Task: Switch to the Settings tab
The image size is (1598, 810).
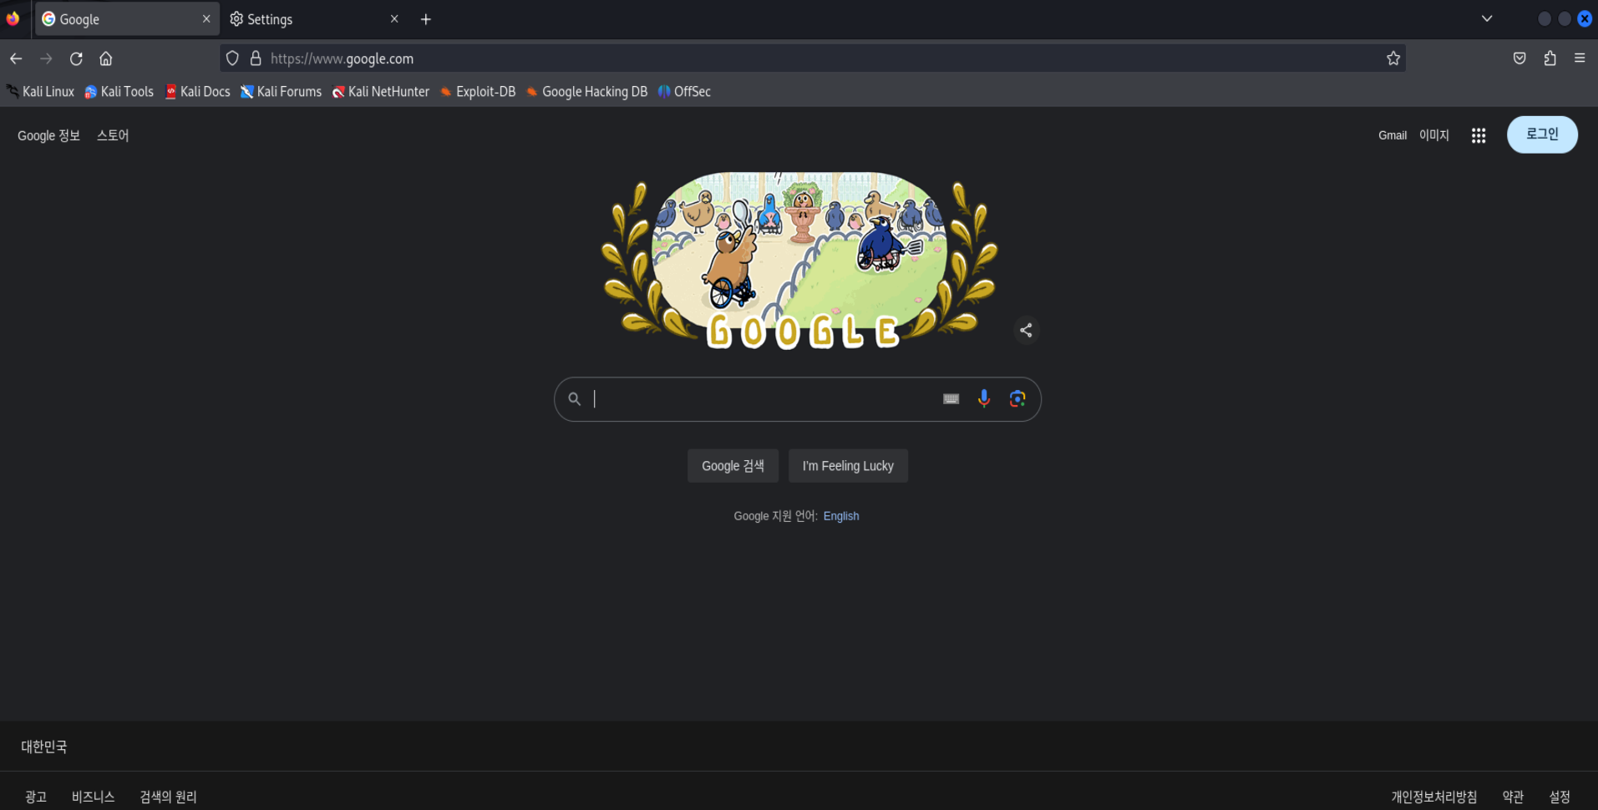Action: point(314,19)
